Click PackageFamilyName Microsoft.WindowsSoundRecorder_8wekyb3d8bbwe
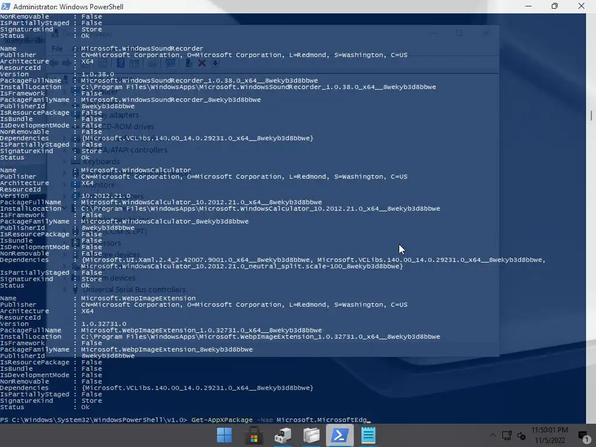 [x=171, y=100]
